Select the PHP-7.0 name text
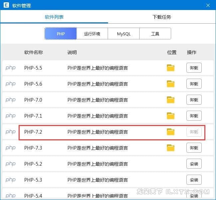This screenshot has width=216, height=200. click(33, 100)
